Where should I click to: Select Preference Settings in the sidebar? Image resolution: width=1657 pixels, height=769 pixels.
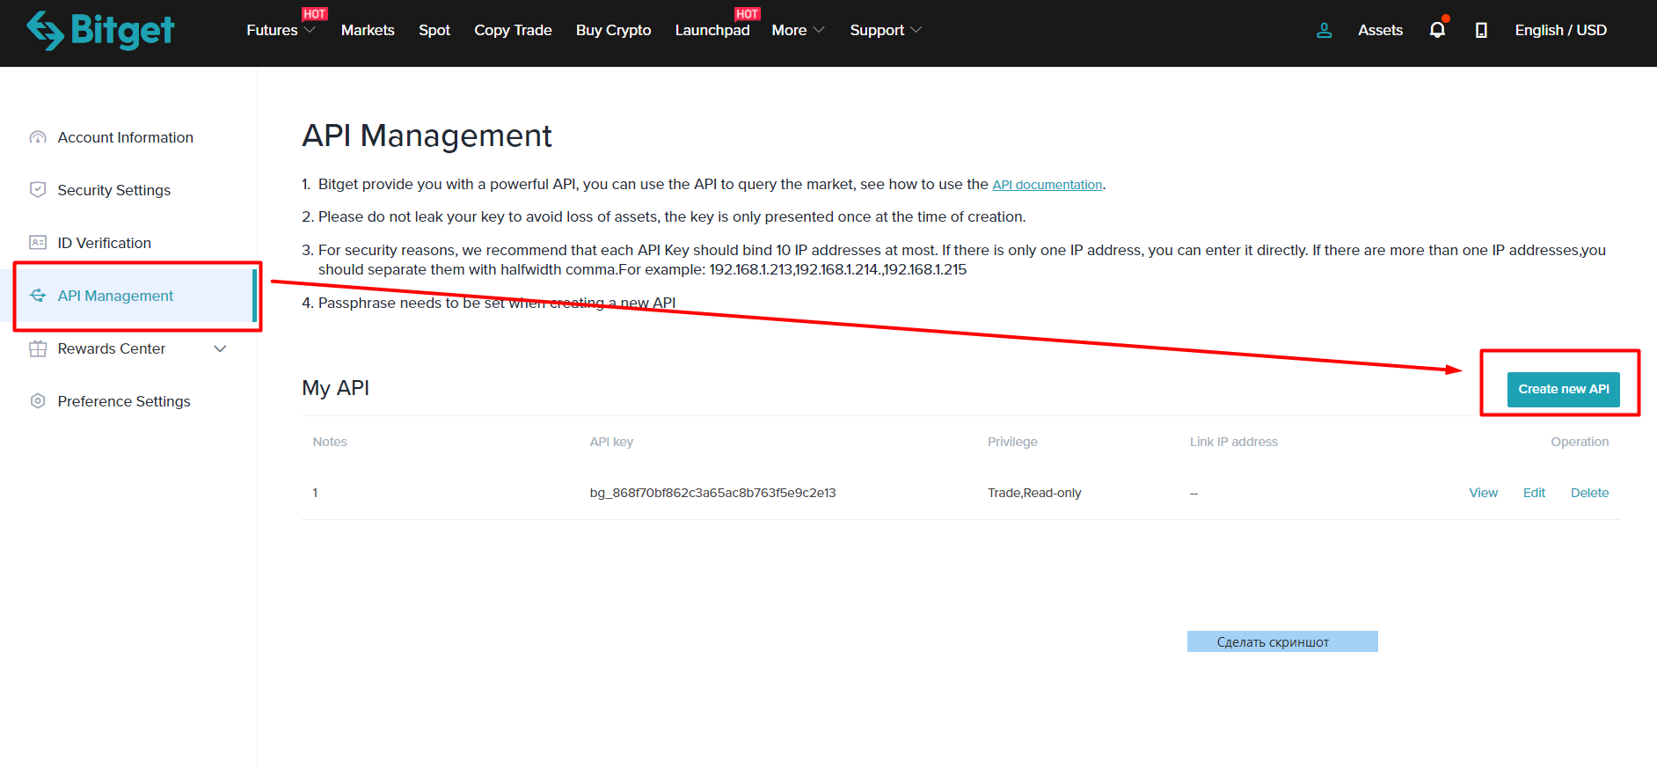(124, 401)
